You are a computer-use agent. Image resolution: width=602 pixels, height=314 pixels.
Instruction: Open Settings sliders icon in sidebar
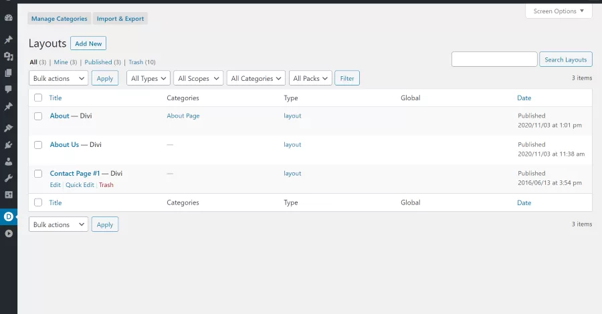9,194
